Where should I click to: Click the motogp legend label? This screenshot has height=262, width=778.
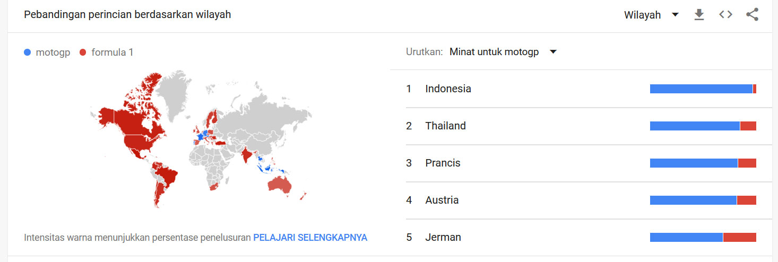(x=53, y=53)
